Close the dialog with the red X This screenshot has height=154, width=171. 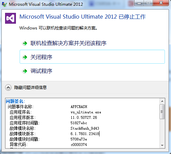(x=161, y=3)
